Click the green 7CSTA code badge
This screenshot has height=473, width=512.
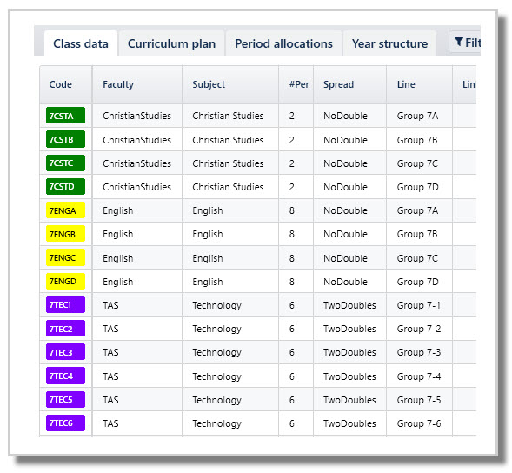click(x=65, y=116)
